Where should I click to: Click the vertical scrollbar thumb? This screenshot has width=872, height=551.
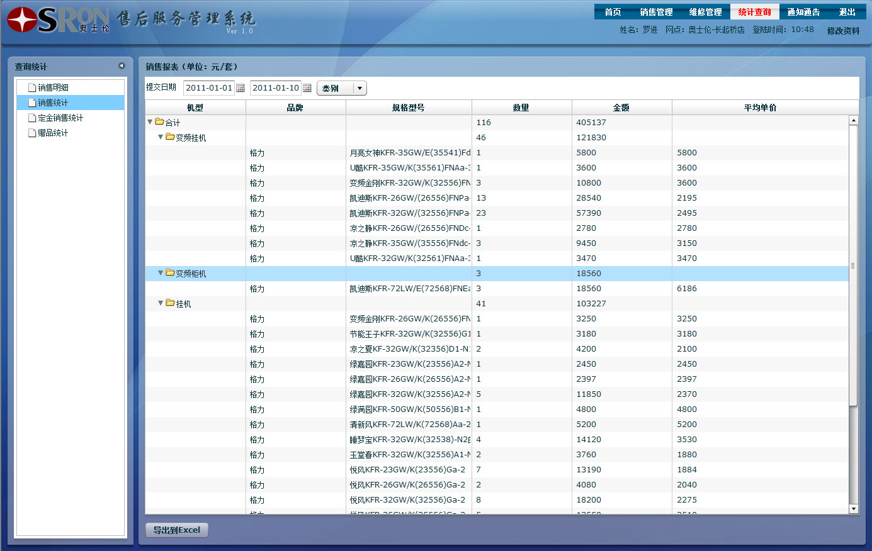pyautogui.click(x=854, y=265)
